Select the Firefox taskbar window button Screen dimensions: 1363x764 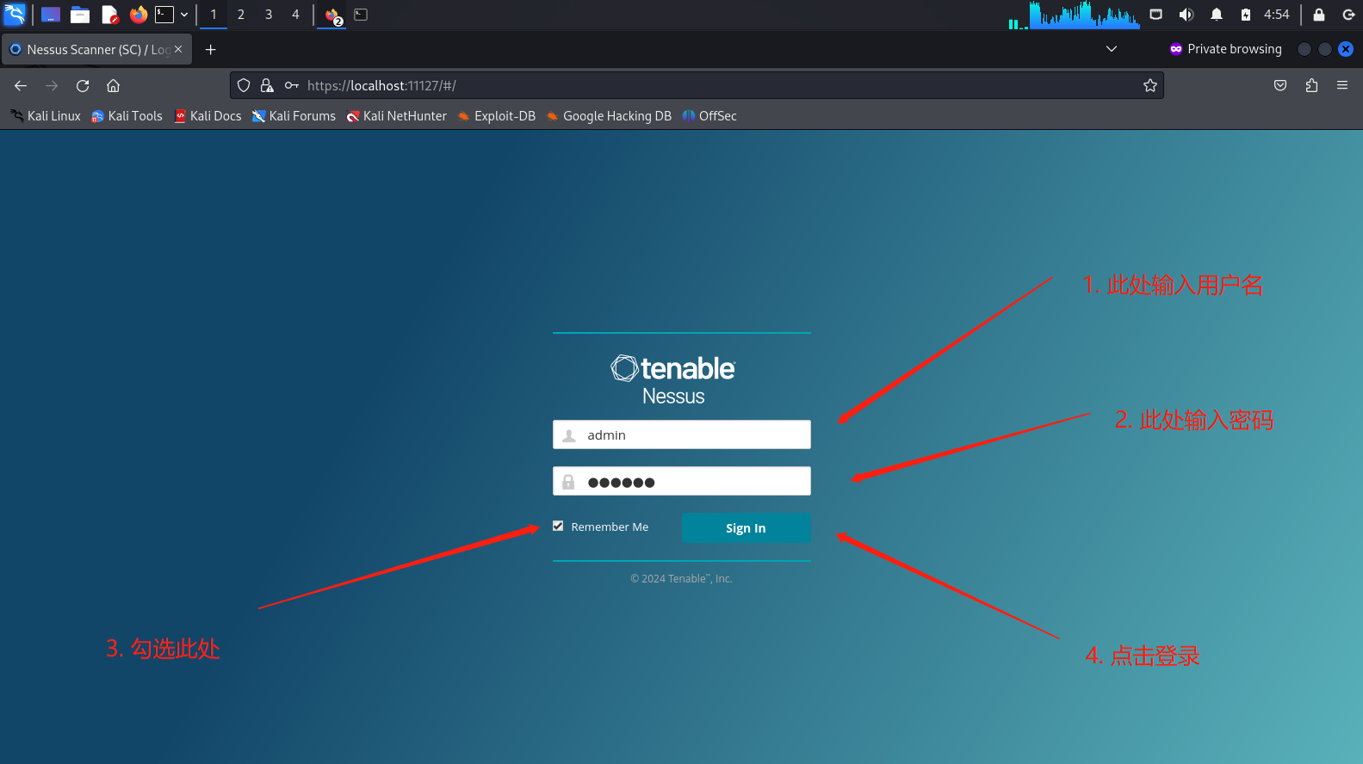(x=332, y=15)
